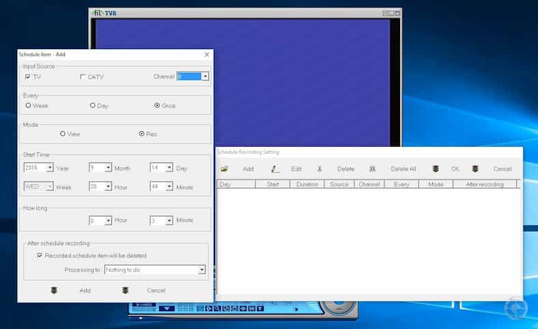Open the How long Minute dropdown
Image resolution: width=538 pixels, height=329 pixels.
(169, 220)
